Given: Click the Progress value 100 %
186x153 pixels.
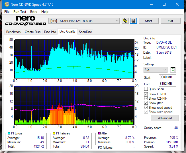Looking at the screenshot, I should point(174,138).
